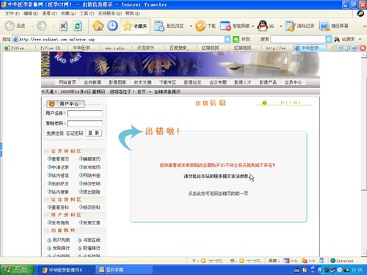Show more toolbar items via overflow chevron
This screenshot has height=275, width=367.
[364, 26]
